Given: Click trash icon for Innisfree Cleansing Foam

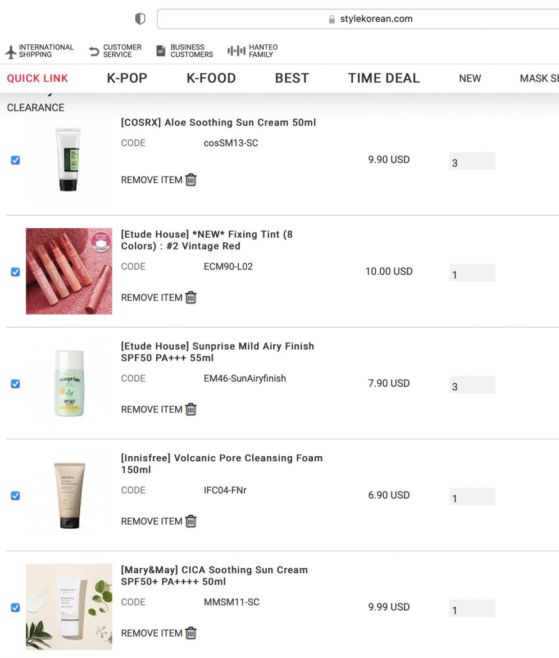Looking at the screenshot, I should pos(191,521).
